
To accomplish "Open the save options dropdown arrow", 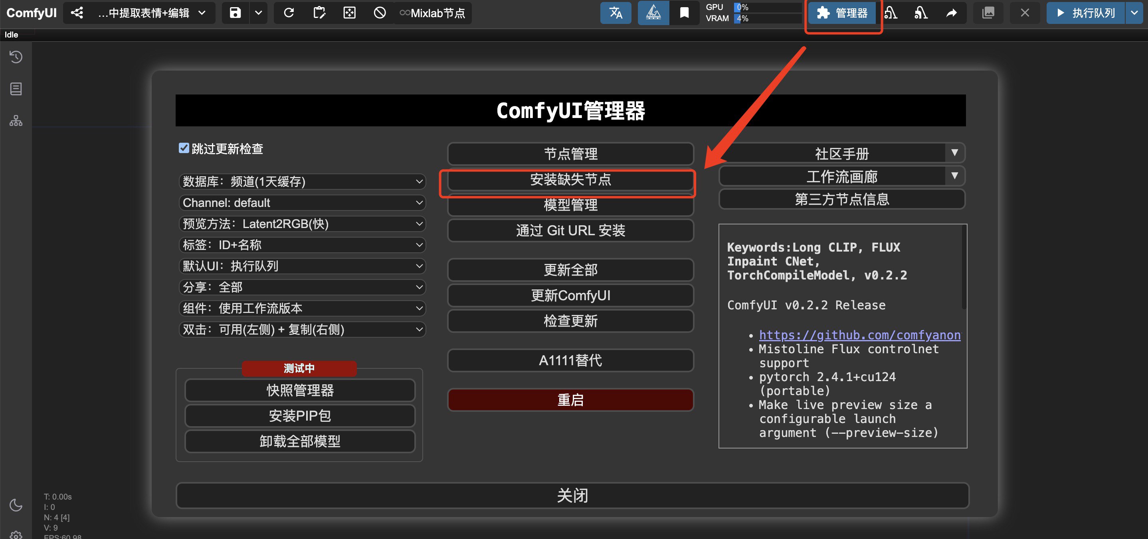I will (x=258, y=13).
